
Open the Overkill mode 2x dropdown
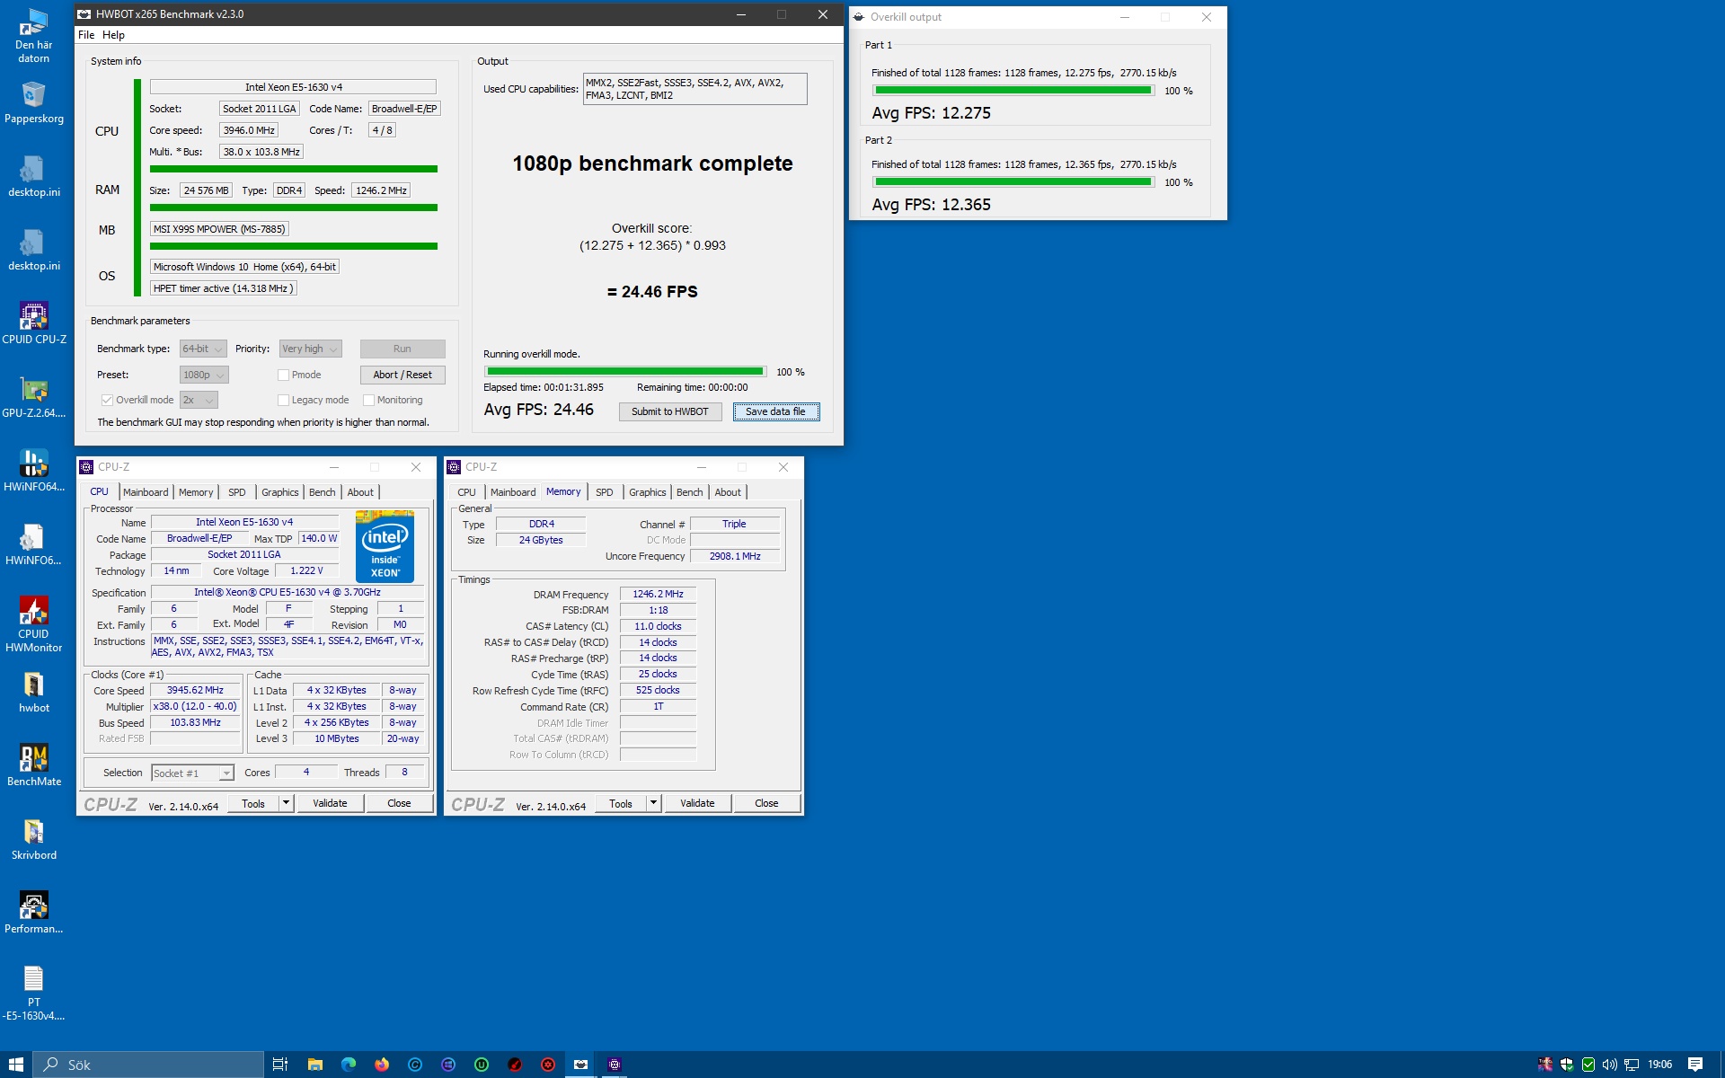coord(199,400)
